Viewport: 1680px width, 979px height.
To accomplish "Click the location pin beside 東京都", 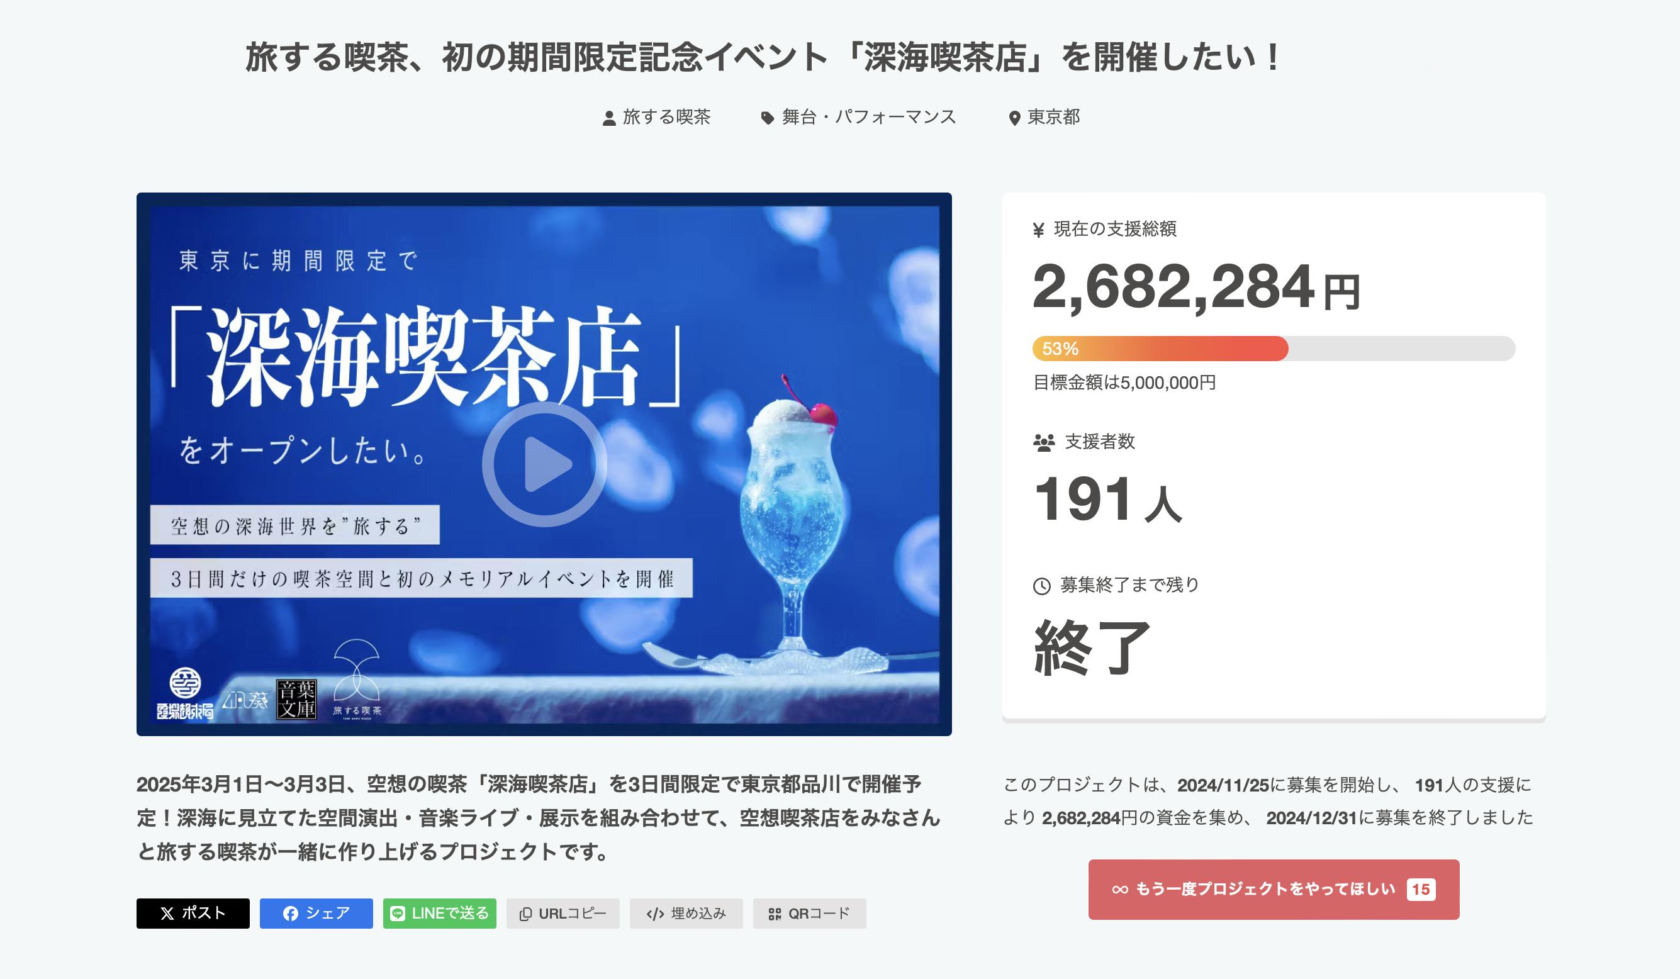I will click(x=1014, y=119).
